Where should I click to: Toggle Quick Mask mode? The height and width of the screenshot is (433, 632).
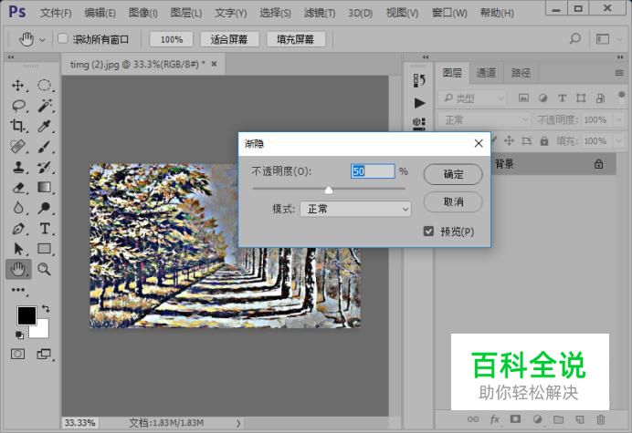[x=17, y=354]
